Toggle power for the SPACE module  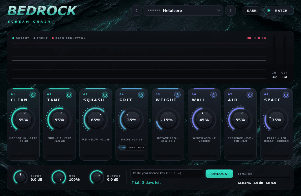286,95
